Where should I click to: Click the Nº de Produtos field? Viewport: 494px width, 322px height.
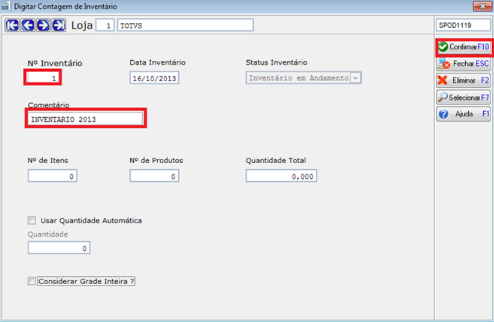[154, 176]
